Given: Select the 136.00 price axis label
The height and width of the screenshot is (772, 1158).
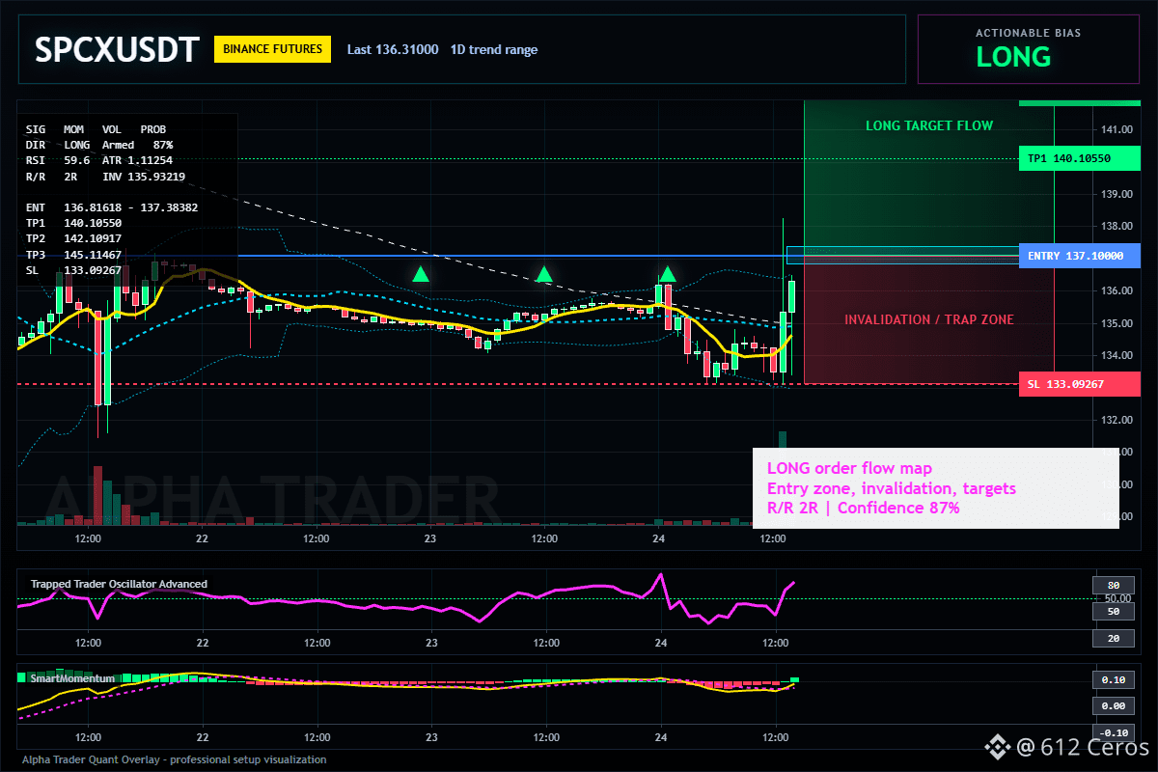Looking at the screenshot, I should 1117,290.
